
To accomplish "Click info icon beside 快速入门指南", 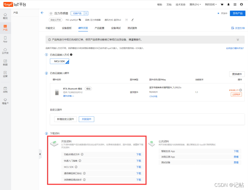I will [80, 161].
